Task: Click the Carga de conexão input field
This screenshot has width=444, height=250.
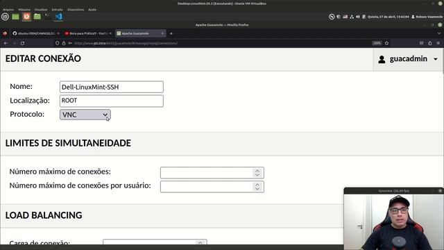Action: click(x=155, y=242)
